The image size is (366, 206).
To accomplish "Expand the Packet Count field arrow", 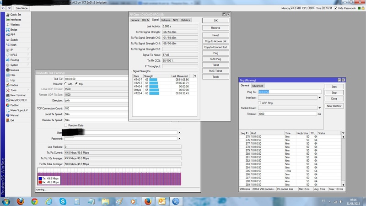I will (319, 108).
